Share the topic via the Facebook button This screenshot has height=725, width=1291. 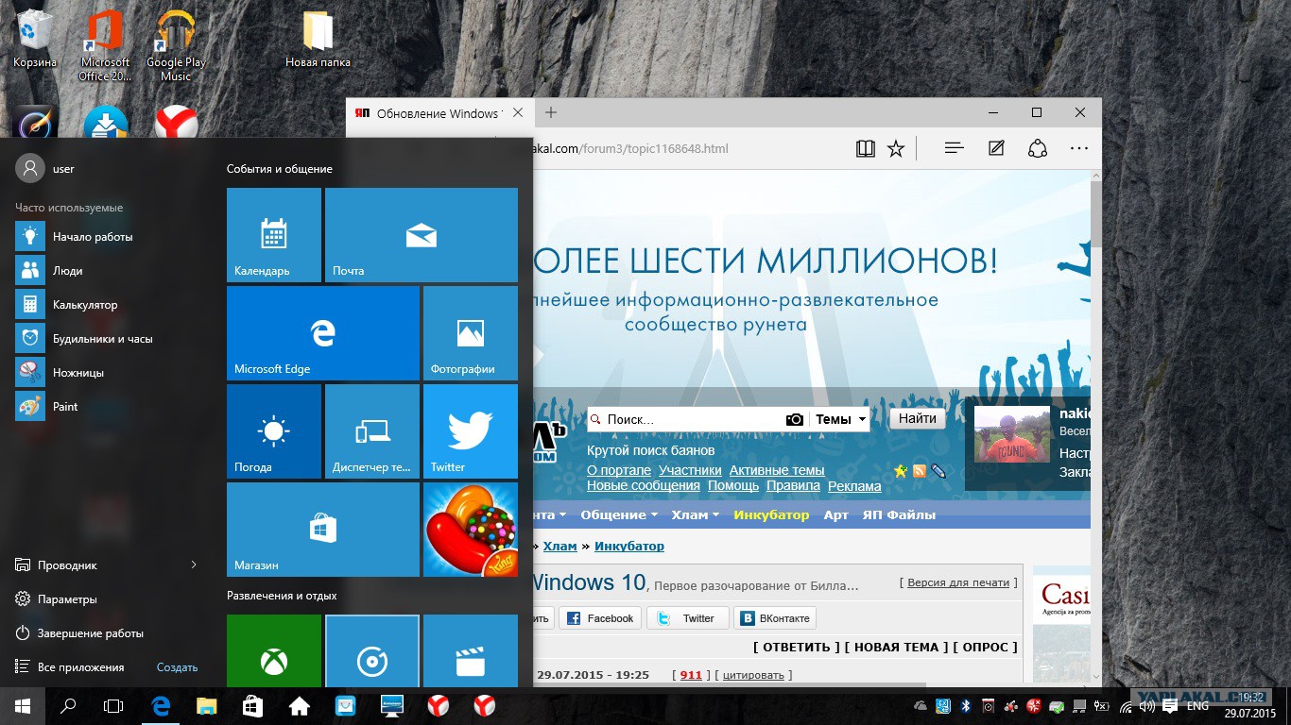600,618
